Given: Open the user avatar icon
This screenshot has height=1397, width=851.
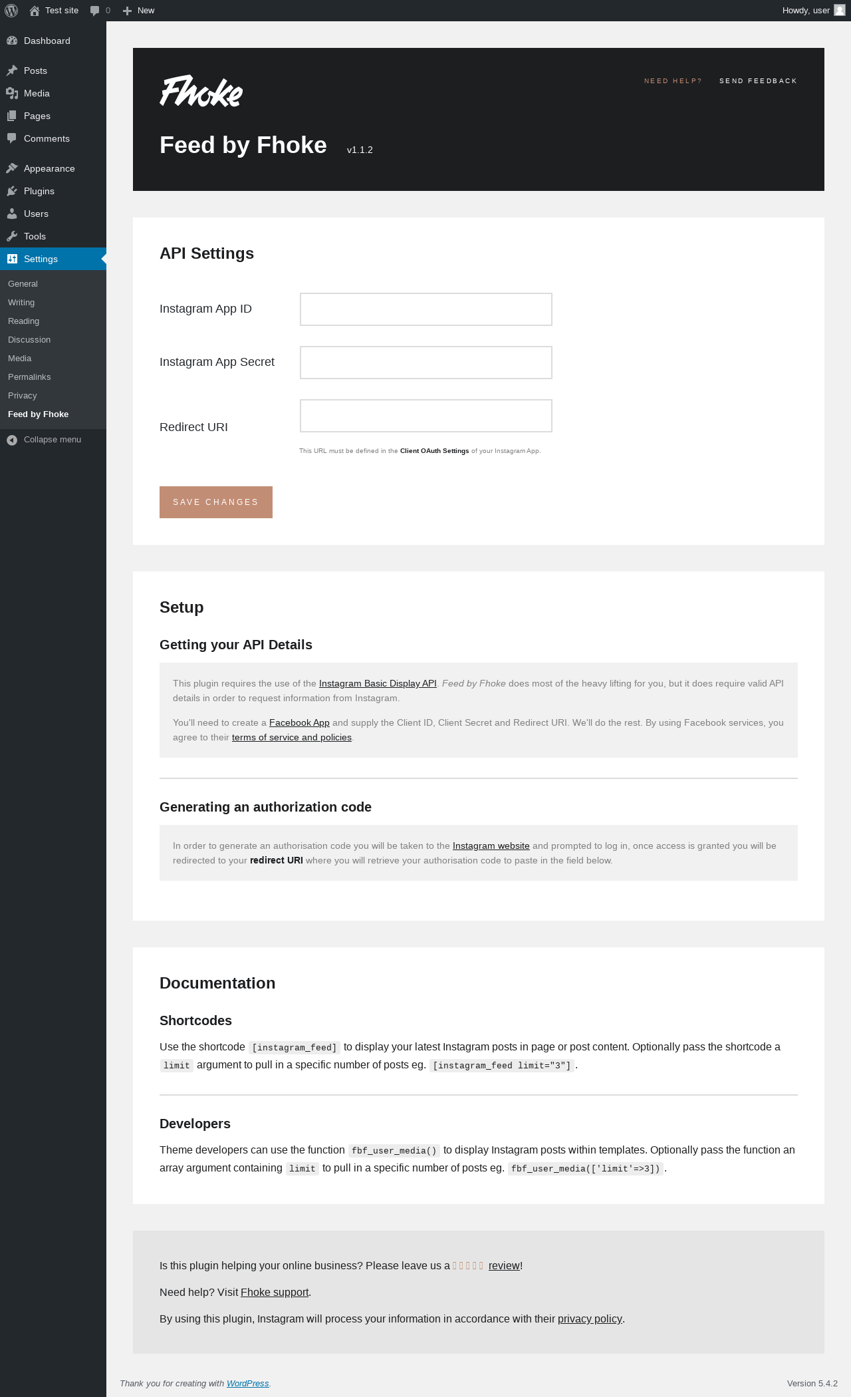Looking at the screenshot, I should click(x=840, y=11).
